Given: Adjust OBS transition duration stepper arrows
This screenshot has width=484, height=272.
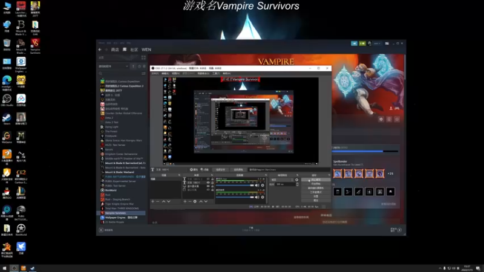Looking at the screenshot, I should pos(297,184).
